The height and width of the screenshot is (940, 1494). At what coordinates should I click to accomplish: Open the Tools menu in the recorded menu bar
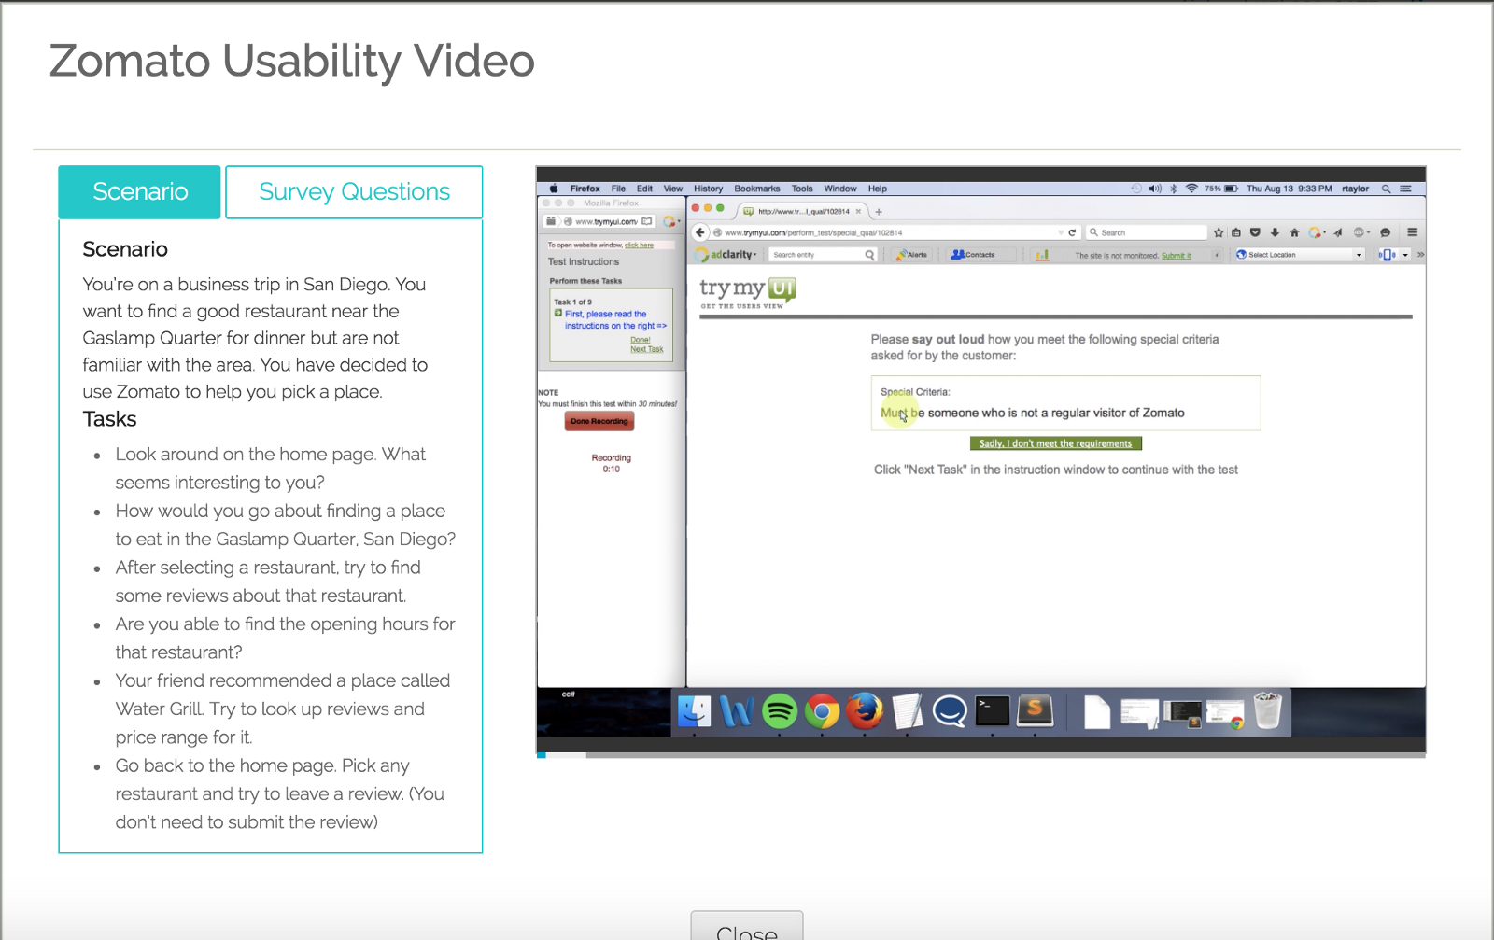pyautogui.click(x=802, y=189)
